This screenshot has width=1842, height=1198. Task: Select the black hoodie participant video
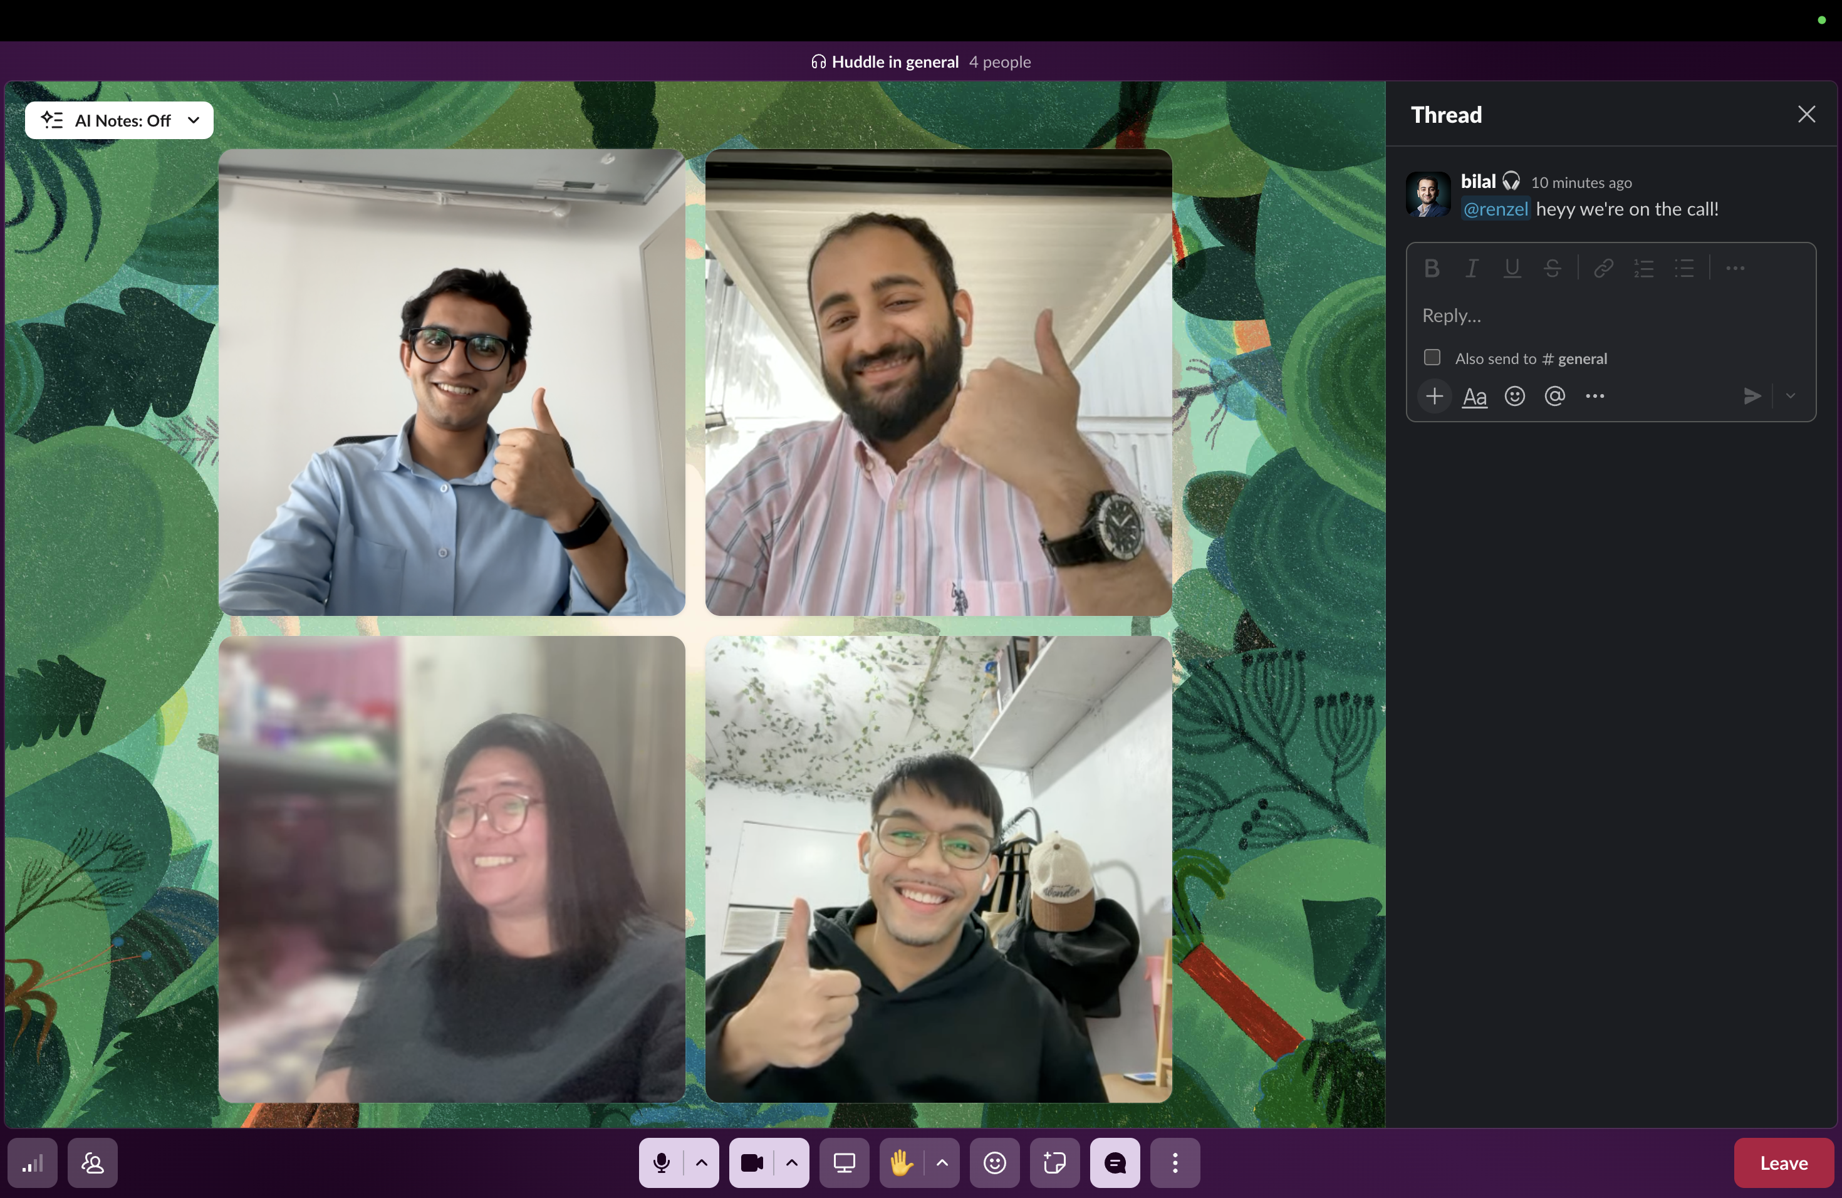939,869
